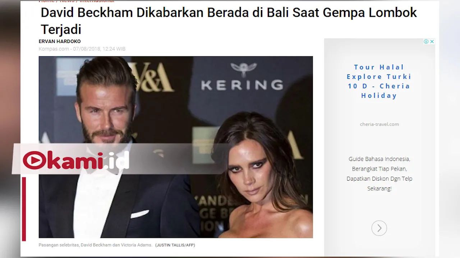460x258 pixels.
Task: Open the David Beckham article headline
Action: point(229,21)
